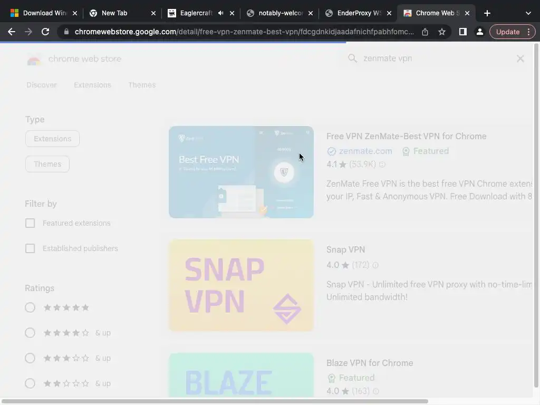Click the search magnifier icon
Viewport: 540px width, 405px height.
tap(352, 58)
